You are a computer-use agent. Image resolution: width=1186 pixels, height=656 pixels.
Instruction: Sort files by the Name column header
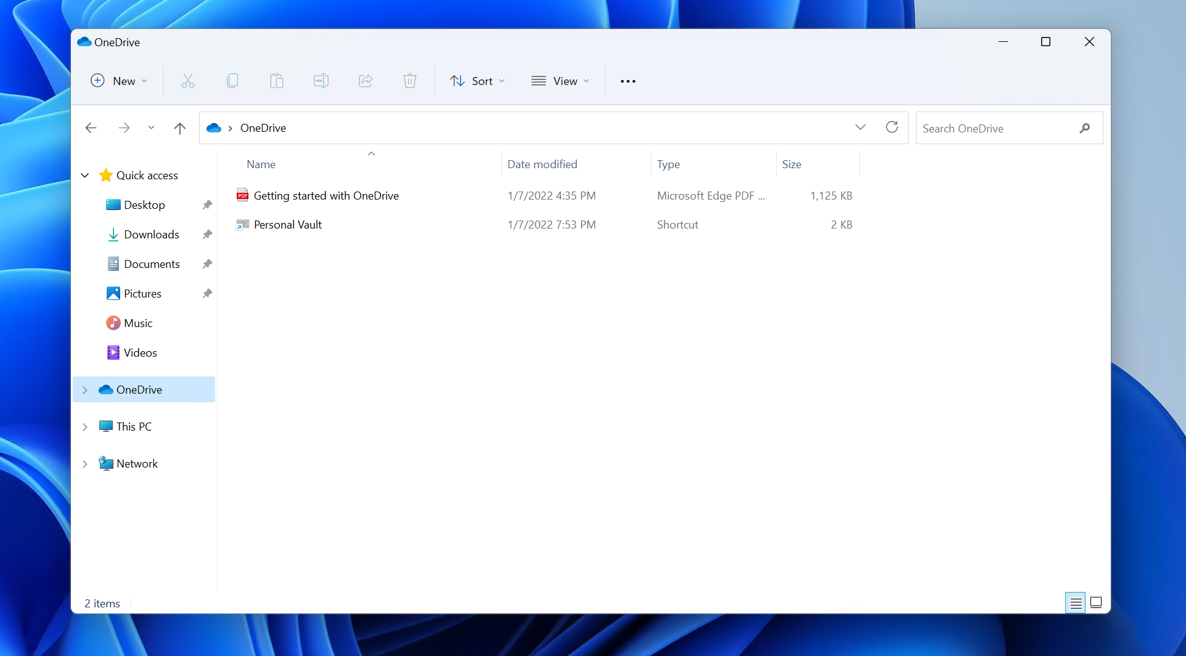[261, 164]
